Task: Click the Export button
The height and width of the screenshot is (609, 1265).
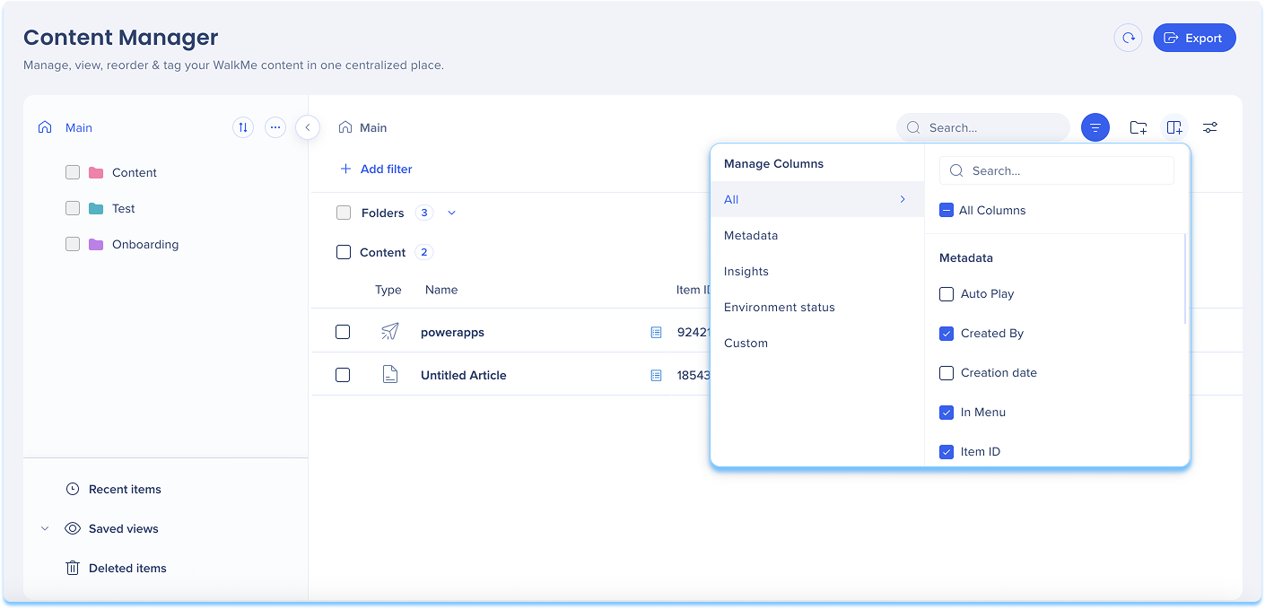Action: pyautogui.click(x=1193, y=38)
